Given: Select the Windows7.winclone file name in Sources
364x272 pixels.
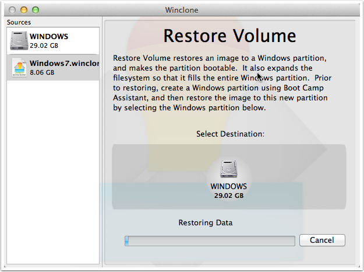Looking at the screenshot, I should click(x=64, y=63).
